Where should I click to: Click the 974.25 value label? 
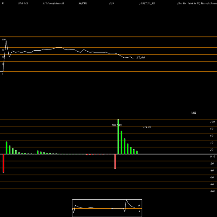(x=147, y=127)
